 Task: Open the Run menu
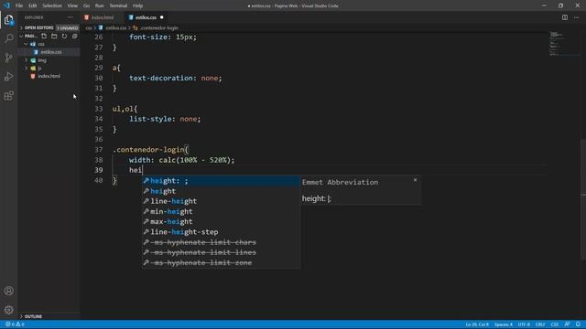coord(100,5)
